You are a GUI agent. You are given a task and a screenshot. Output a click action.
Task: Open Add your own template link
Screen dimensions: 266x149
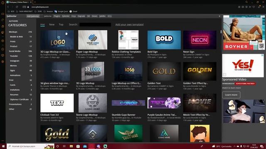click(129, 24)
